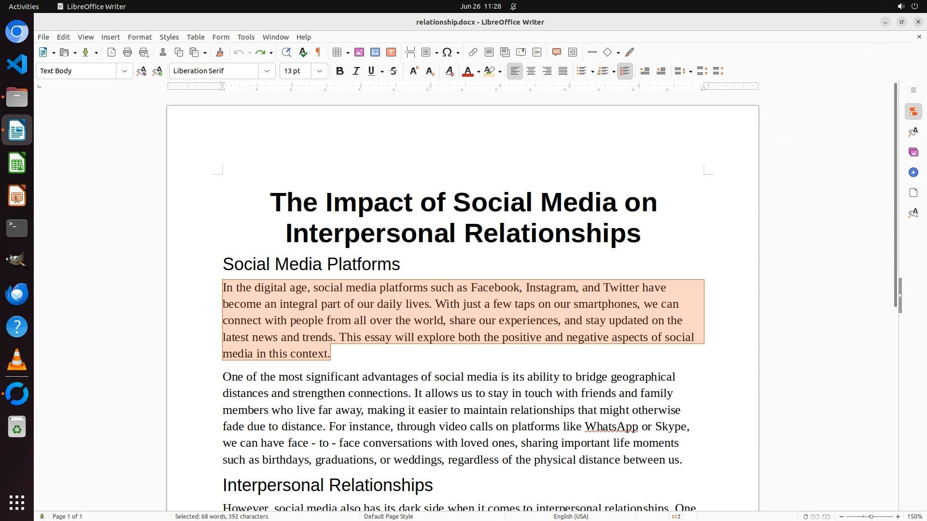Toggle Formatting Marks pilcrow button

[x=318, y=53]
